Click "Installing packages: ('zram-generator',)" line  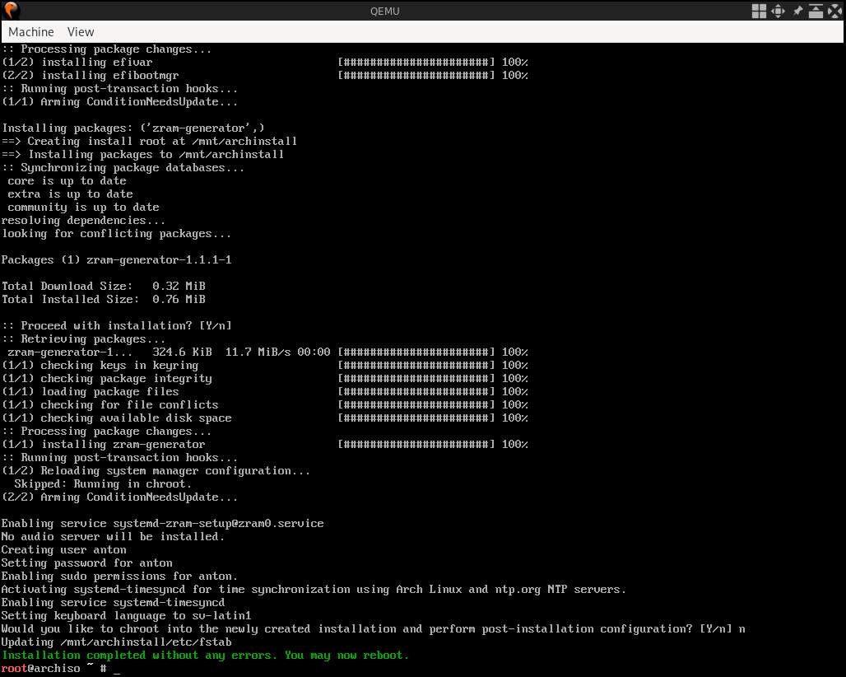pos(133,128)
